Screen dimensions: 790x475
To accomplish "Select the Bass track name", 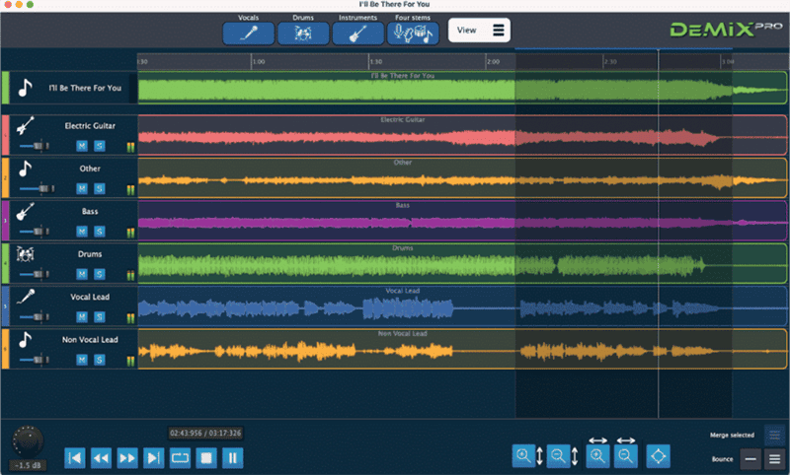I will pos(90,212).
